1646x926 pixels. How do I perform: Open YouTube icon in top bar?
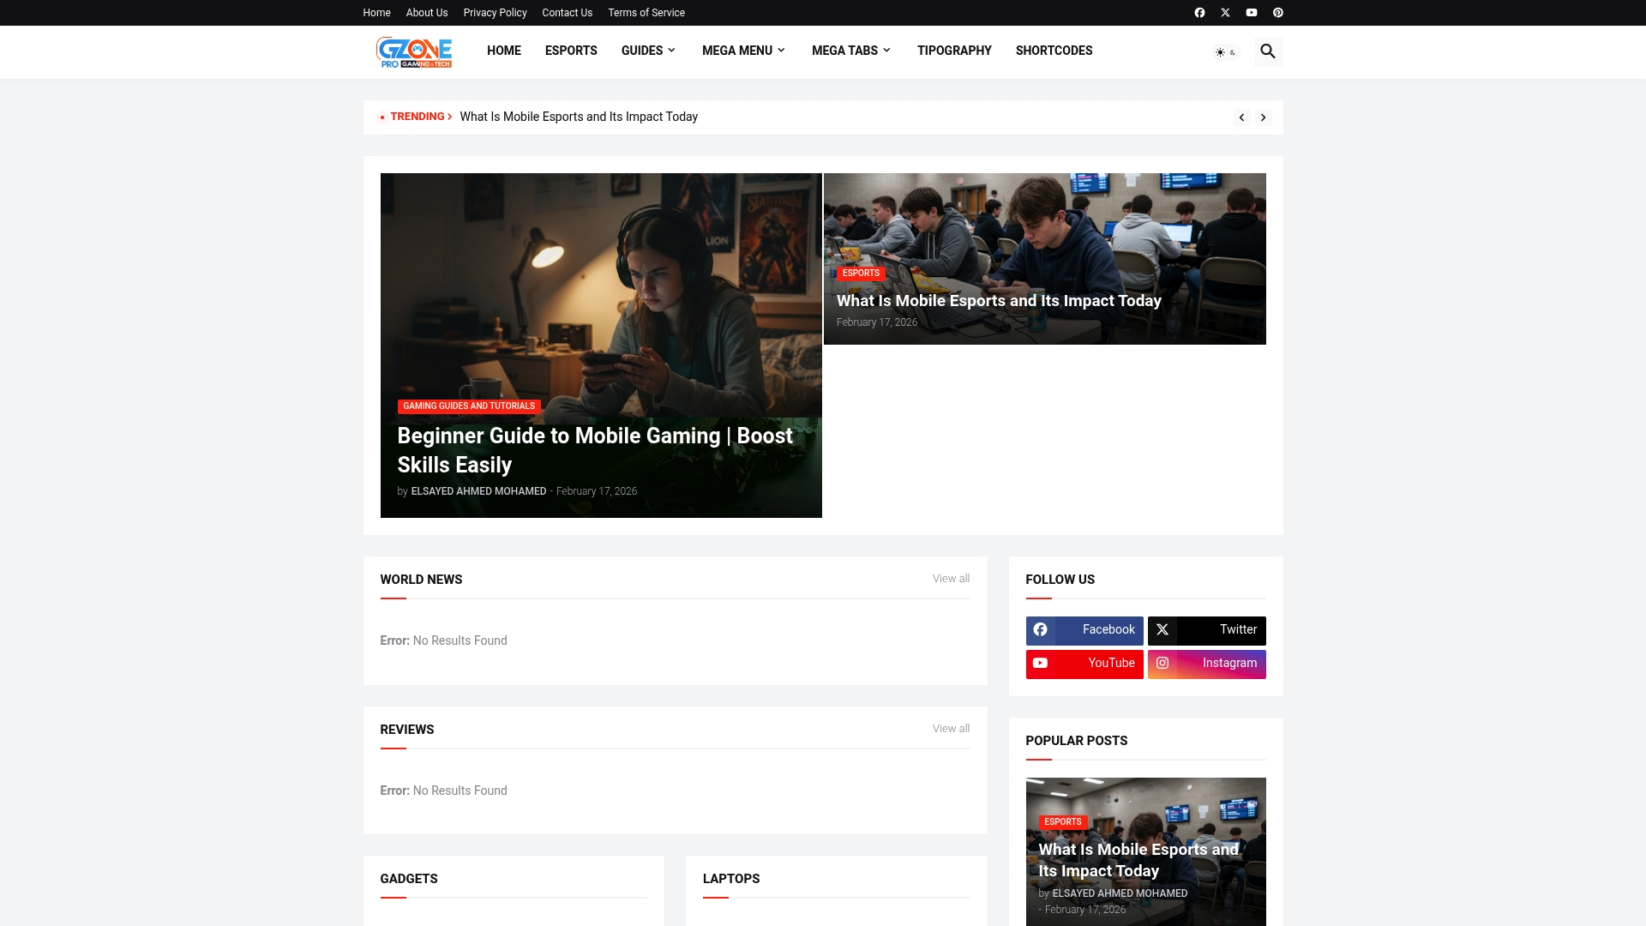[x=1252, y=13]
